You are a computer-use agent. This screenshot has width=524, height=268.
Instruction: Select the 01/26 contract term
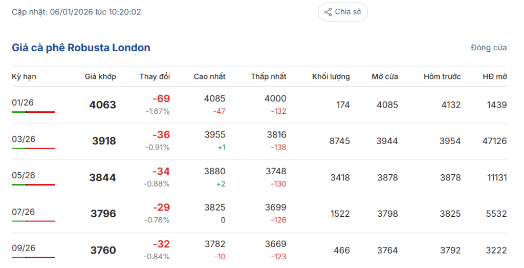(23, 102)
